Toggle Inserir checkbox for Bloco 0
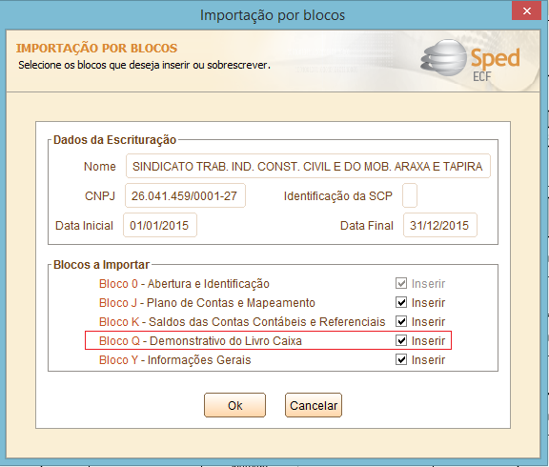Viewport: 549px width, 467px height. 401,283
